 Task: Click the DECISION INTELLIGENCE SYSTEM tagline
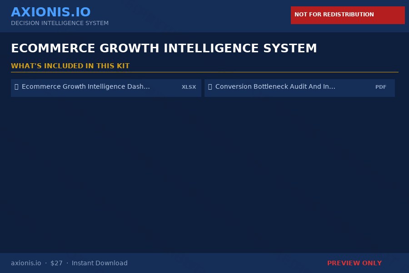[x=60, y=23]
